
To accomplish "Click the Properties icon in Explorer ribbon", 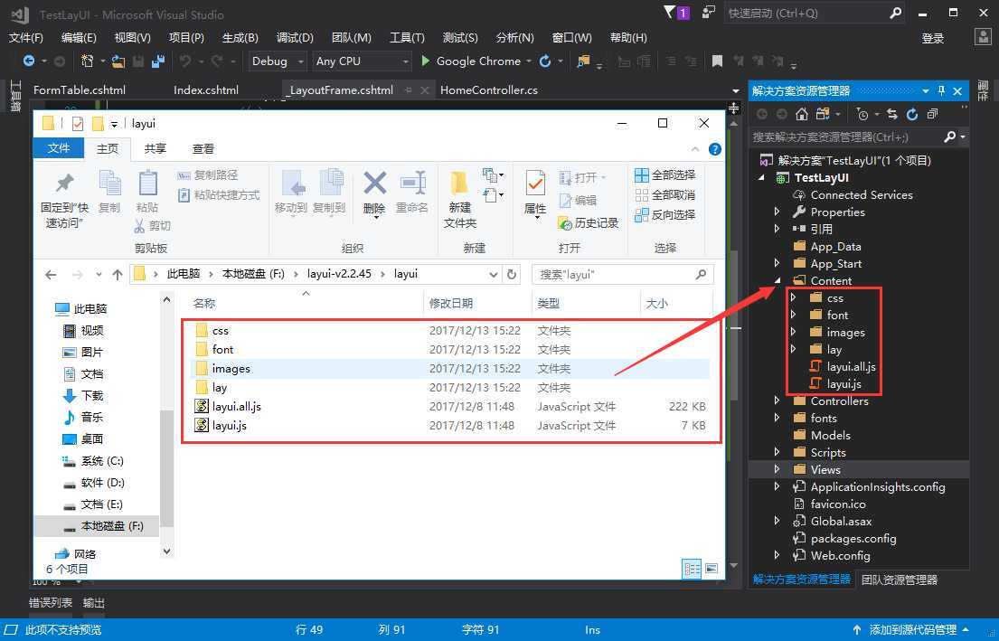I will (x=535, y=184).
